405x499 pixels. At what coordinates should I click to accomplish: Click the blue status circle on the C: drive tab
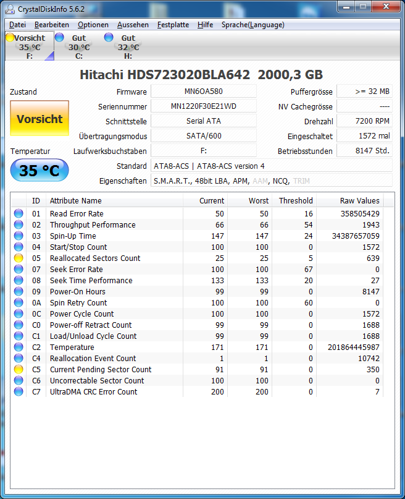(59, 37)
